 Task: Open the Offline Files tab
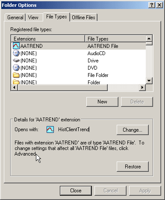point(83,18)
